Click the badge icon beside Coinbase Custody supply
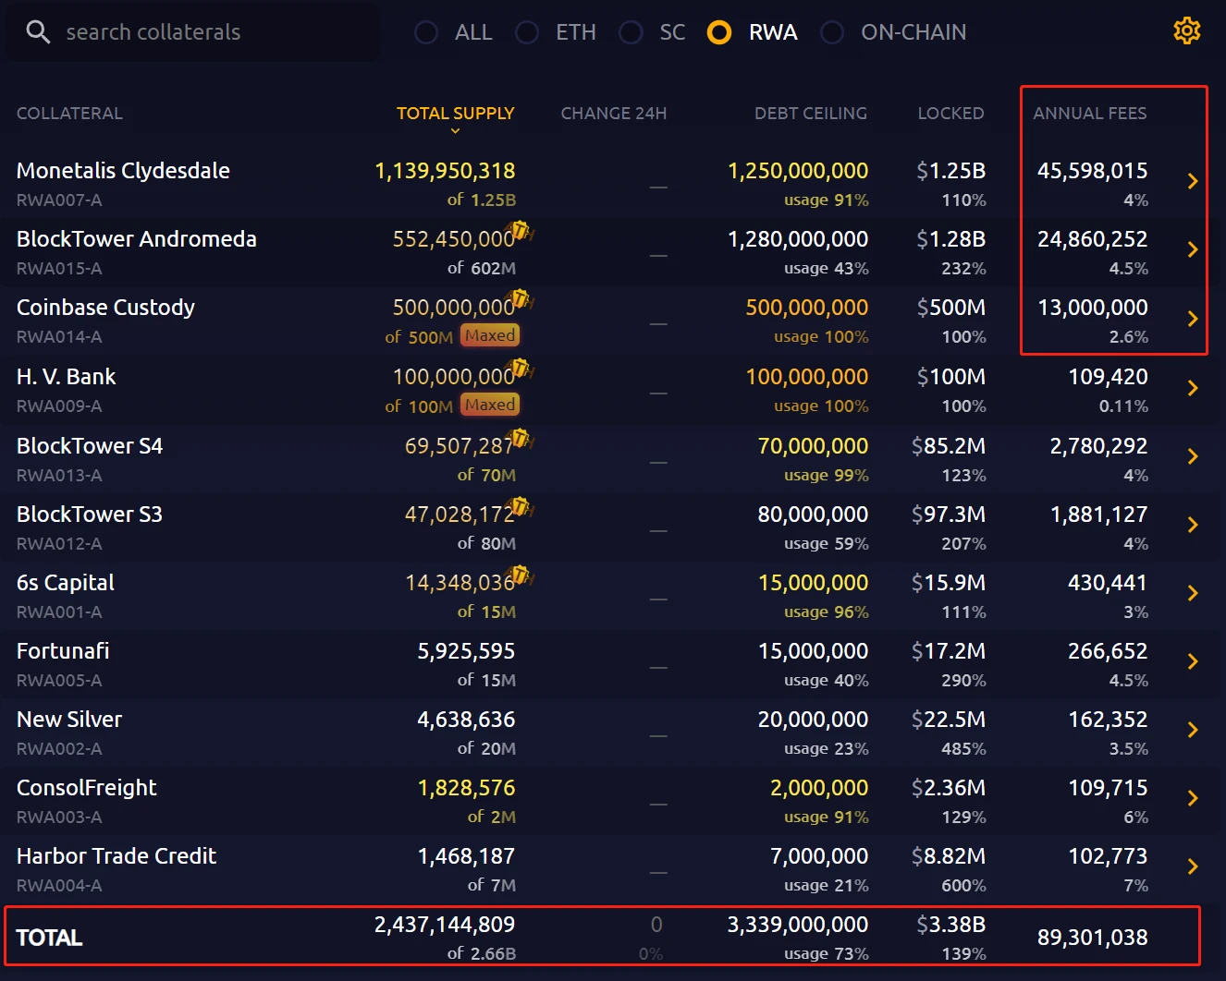The image size is (1226, 981). click(521, 299)
